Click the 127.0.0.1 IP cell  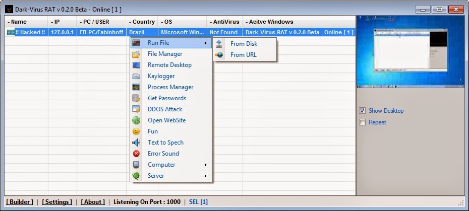[62, 32]
